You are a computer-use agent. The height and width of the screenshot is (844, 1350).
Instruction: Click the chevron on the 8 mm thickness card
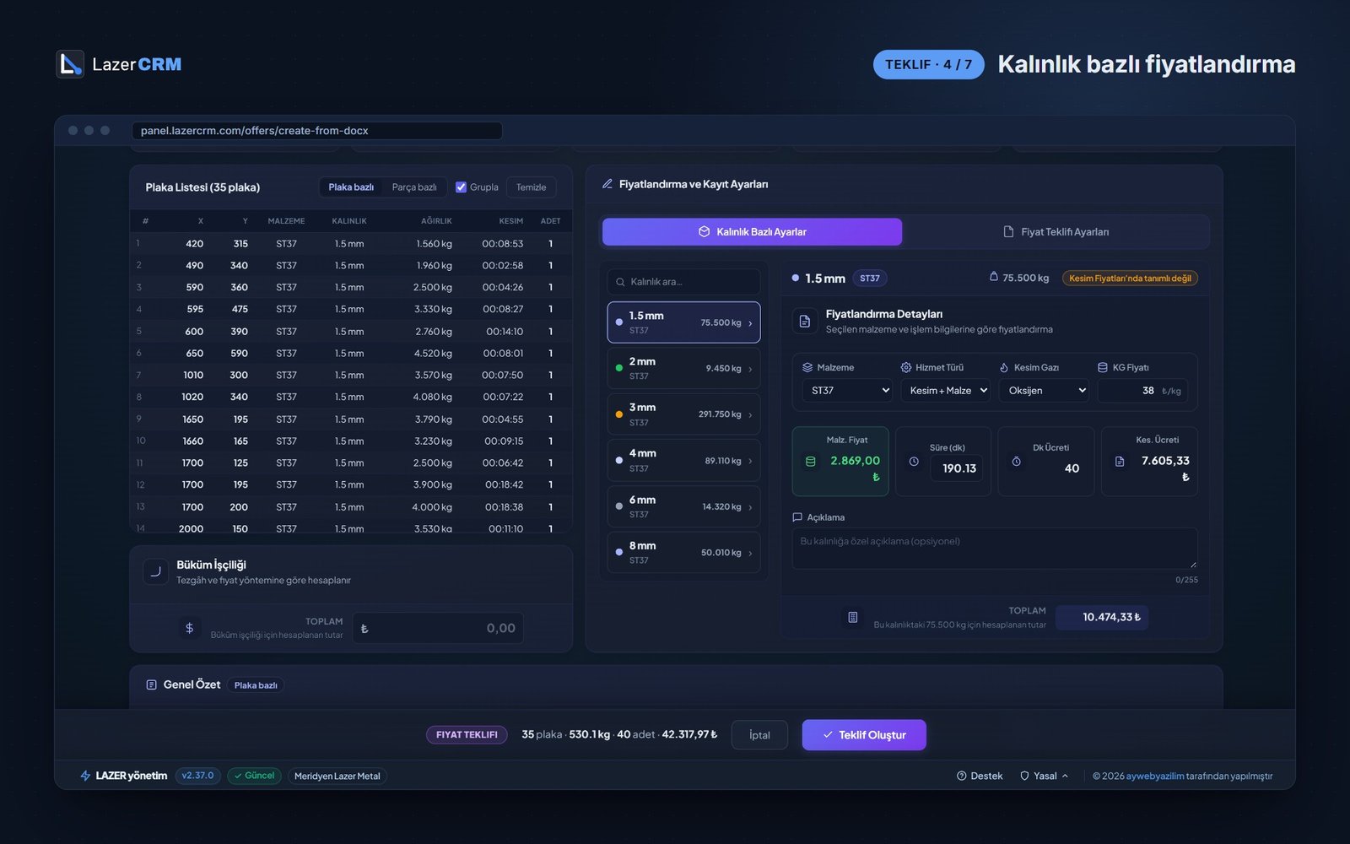coord(750,553)
